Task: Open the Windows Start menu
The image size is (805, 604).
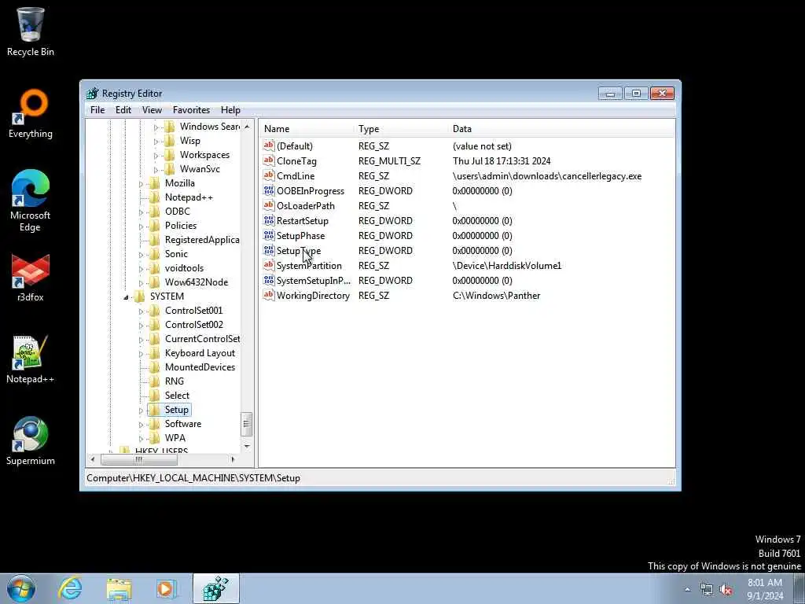Action: click(x=21, y=588)
